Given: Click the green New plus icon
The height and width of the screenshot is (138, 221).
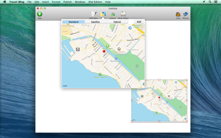Looking at the screenshot, I should pos(40,14).
